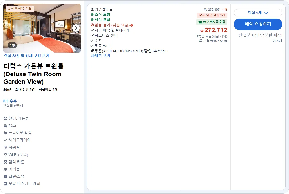Click the 지금 예약 & 결제하기 text
The width and height of the screenshot is (289, 194).
[x=112, y=30]
